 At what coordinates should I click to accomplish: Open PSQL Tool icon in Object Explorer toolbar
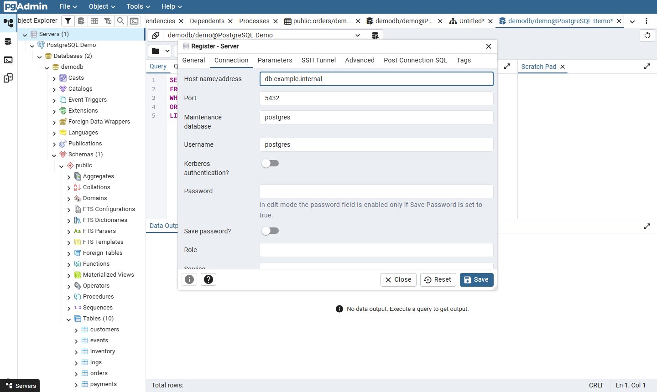(x=134, y=21)
